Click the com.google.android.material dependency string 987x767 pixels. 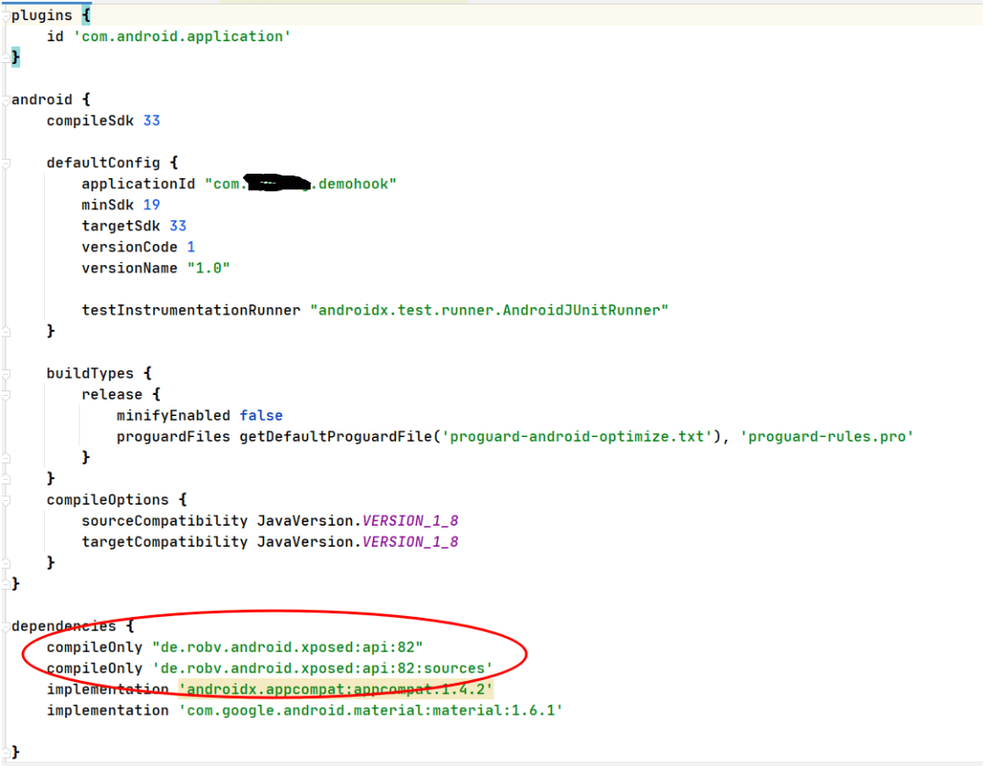370,710
